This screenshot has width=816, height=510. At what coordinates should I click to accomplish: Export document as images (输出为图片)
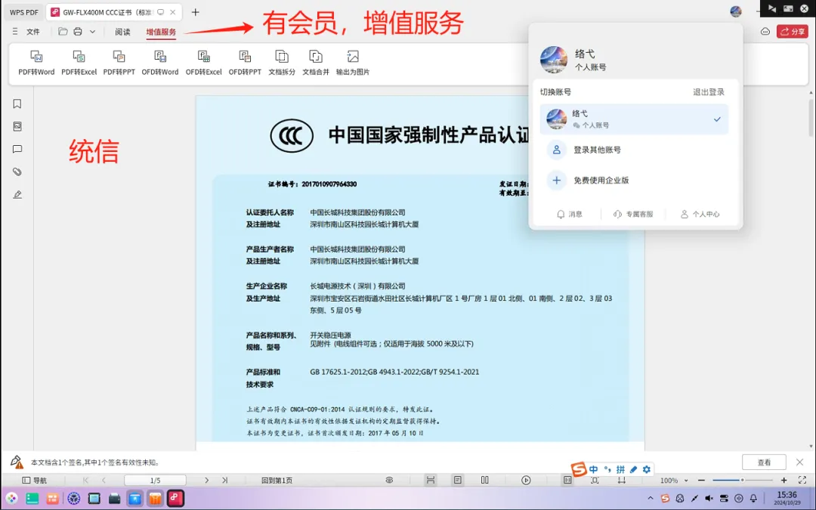352,63
